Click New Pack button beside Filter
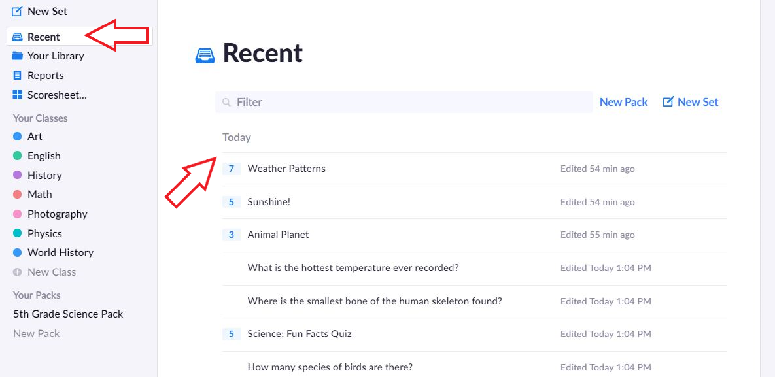Viewport: 775px width, 377px height. 624,103
